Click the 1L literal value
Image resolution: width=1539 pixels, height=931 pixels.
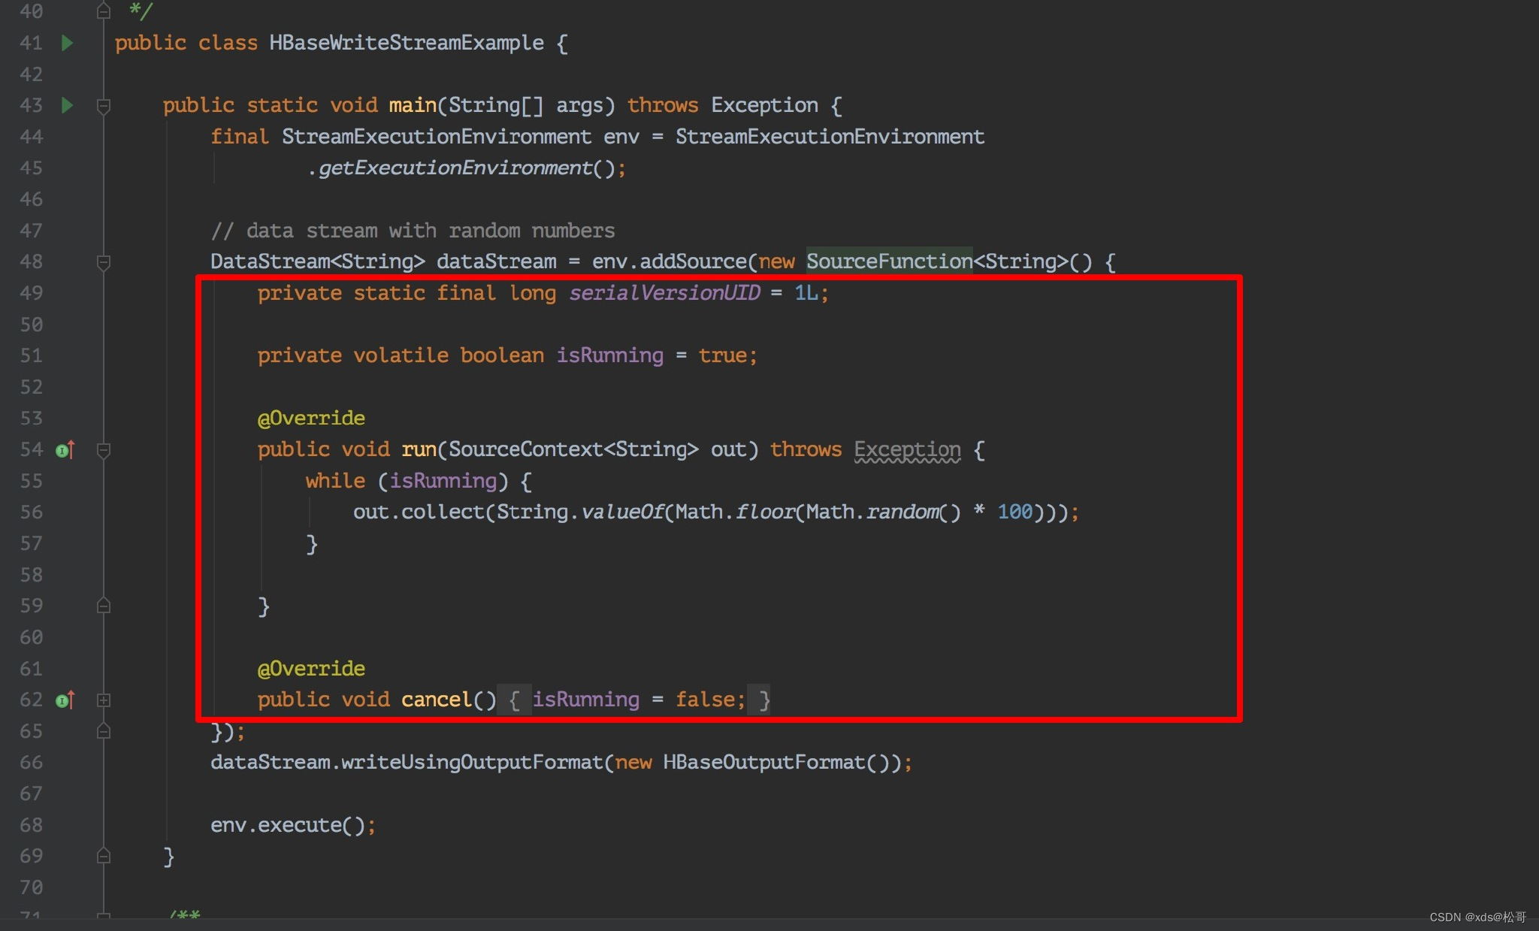coord(806,292)
